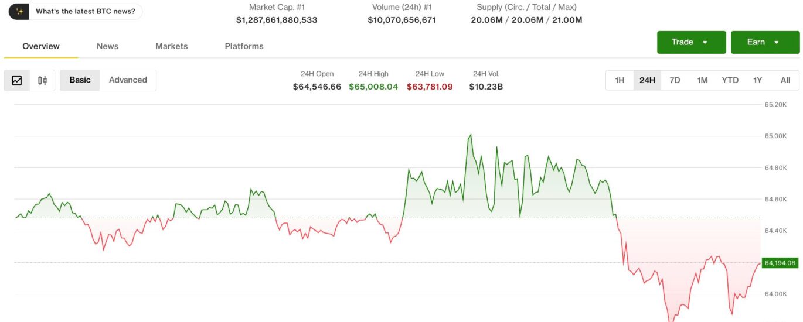Click the supply figures 20.06M / 20.06M / 21.00M
Screen dimensions: 803x322
(526, 20)
